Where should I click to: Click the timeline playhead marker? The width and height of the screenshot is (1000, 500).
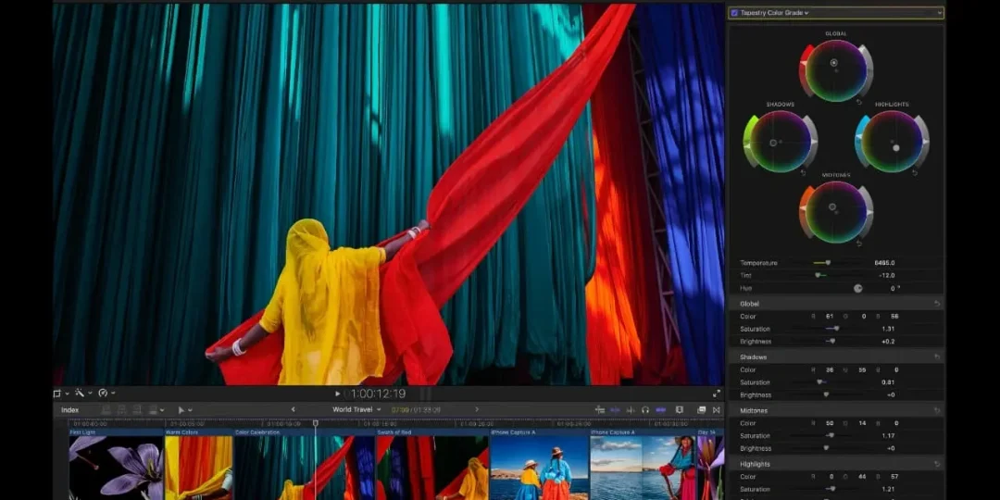(315, 423)
